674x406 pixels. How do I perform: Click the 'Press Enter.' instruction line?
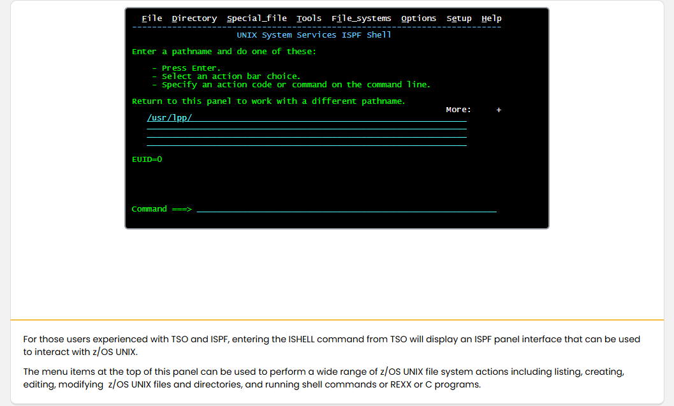click(x=186, y=68)
